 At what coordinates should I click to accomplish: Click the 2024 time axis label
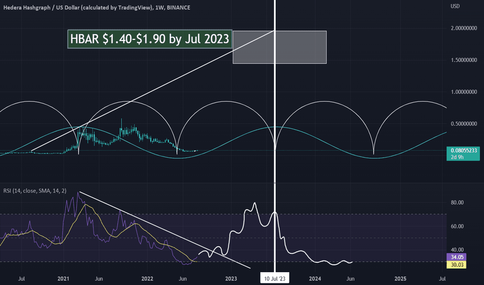[x=315, y=279]
